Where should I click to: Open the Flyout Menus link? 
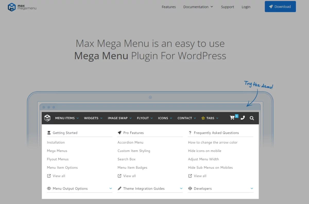[58, 159]
